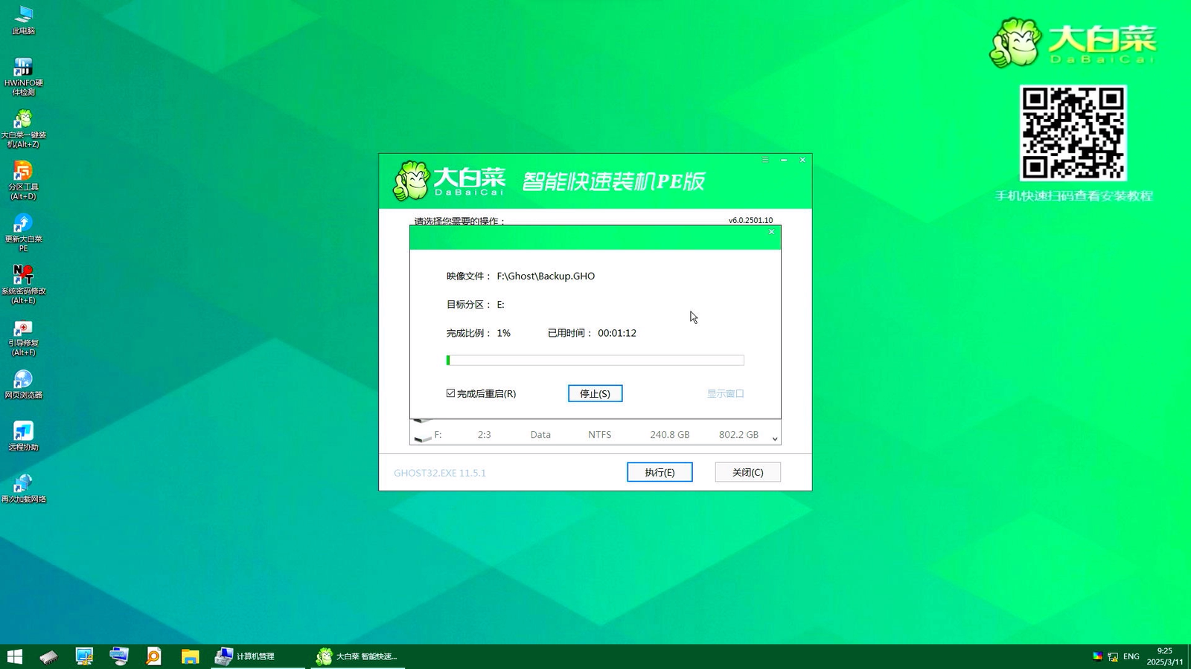The width and height of the screenshot is (1191, 669).
Task: Open the Windows Start button
Action: tap(15, 656)
